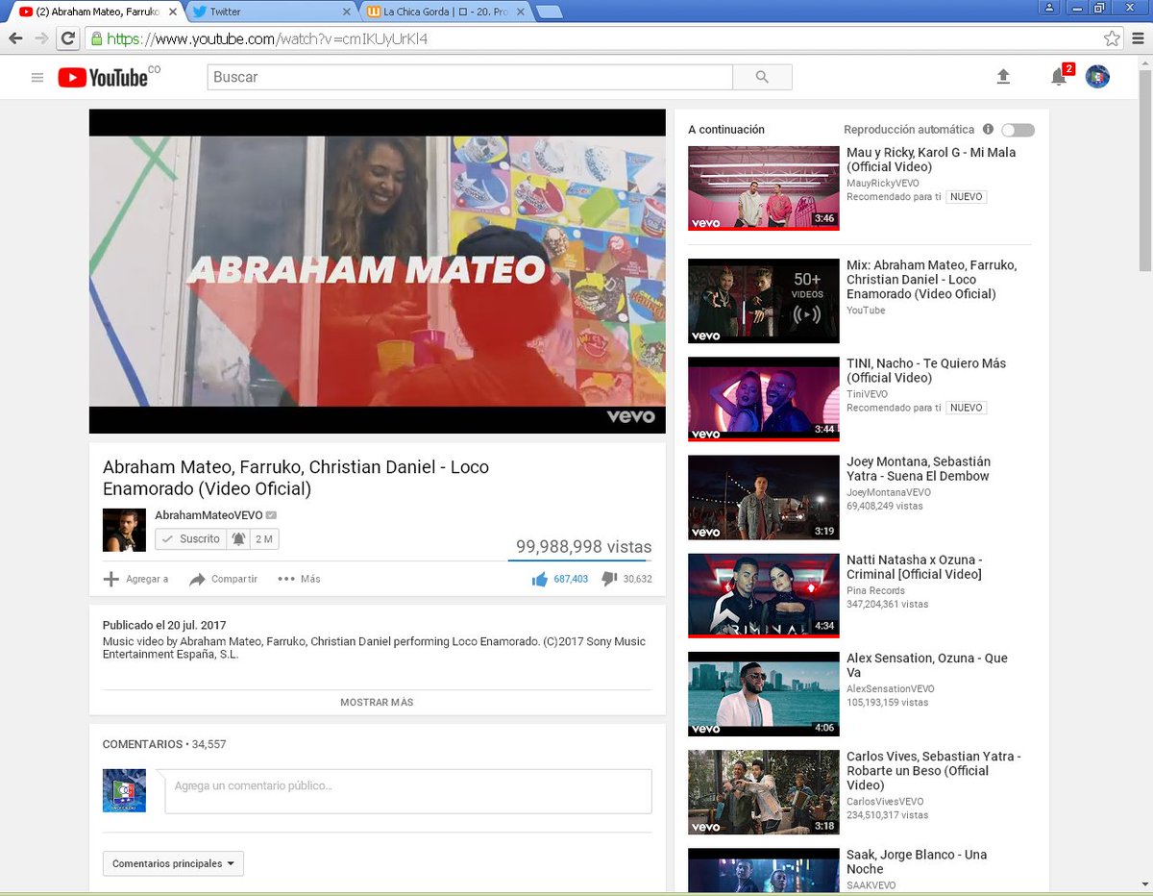
Task: Click the 50+ videos mix thumbnail
Action: [764, 301]
